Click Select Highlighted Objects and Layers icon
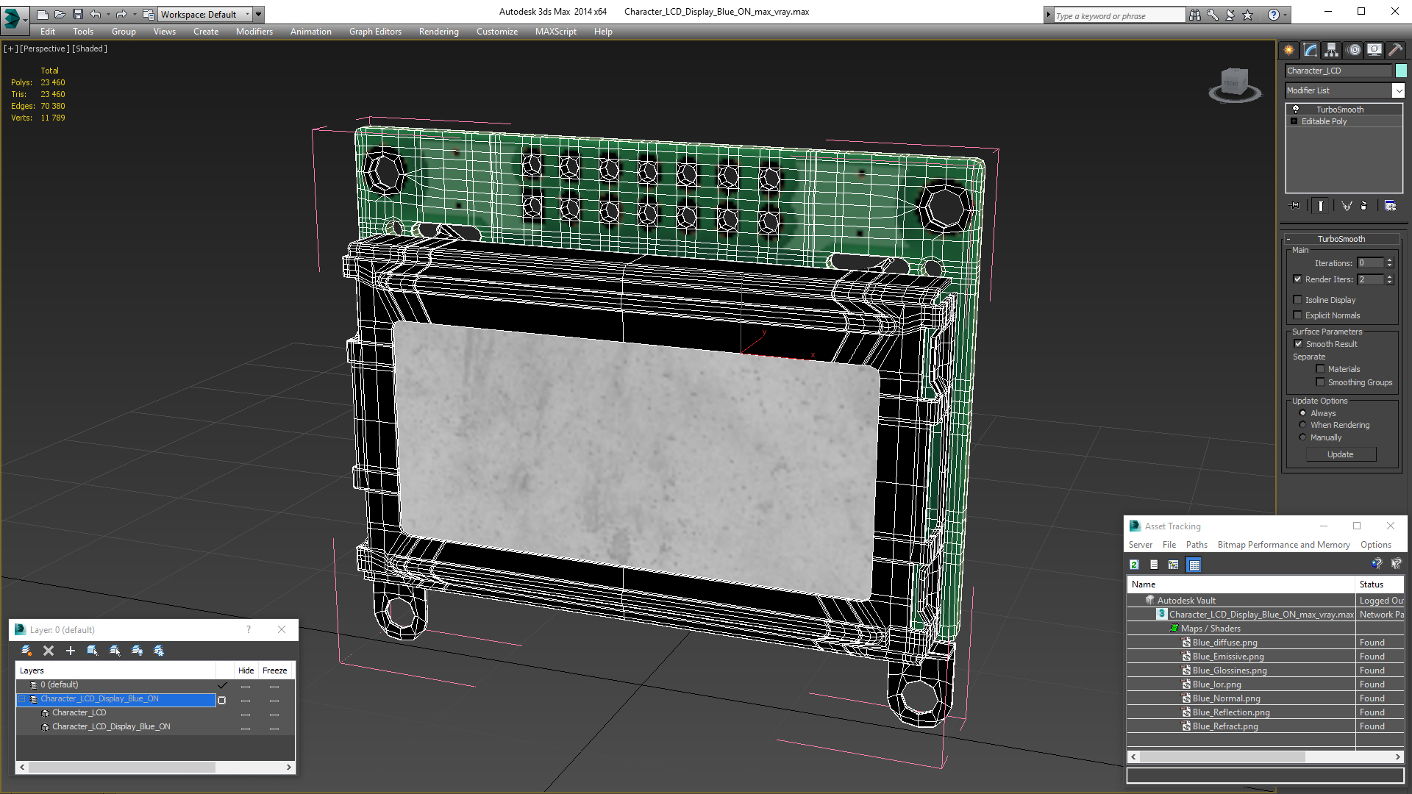 93,651
